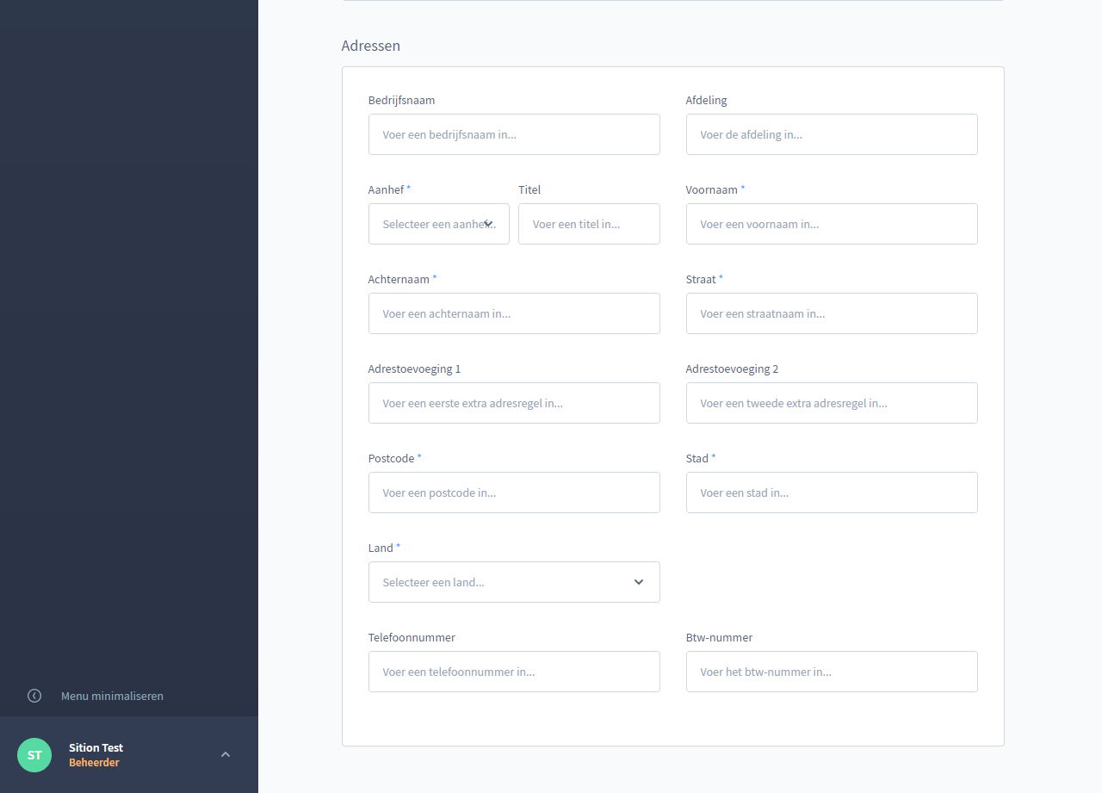
Task: Click the Bedrijfsnaam input field
Action: pyautogui.click(x=514, y=134)
